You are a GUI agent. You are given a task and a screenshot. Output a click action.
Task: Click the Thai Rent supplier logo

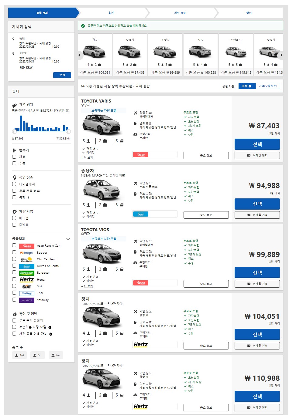coord(27,293)
